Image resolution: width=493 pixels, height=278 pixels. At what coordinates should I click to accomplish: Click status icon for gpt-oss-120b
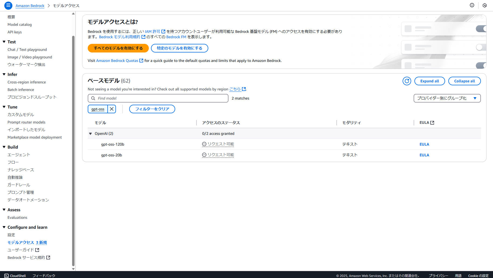point(204,144)
